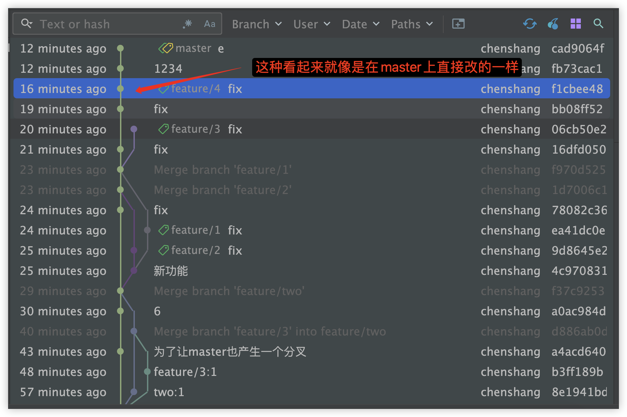This screenshot has height=417, width=627.
Task: Click the search history magnifier icon
Action: point(26,24)
